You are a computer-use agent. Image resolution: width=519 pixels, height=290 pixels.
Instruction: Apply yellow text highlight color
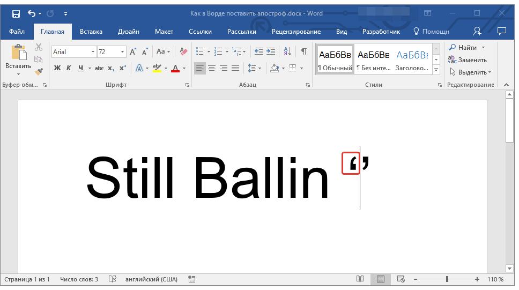coord(157,68)
